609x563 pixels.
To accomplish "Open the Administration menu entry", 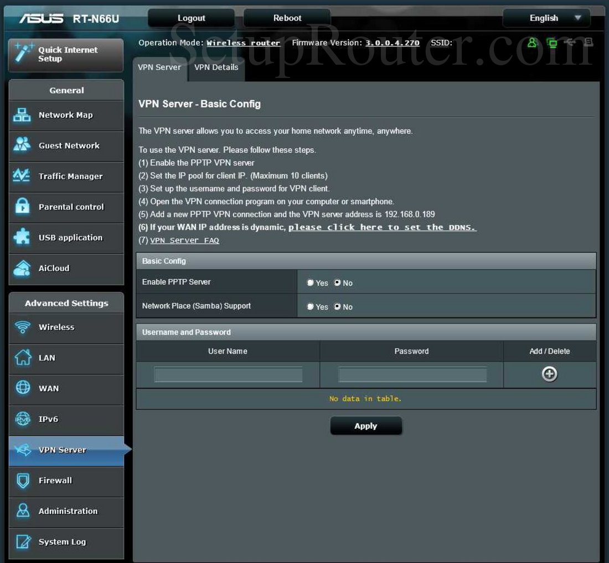I will pos(66,512).
